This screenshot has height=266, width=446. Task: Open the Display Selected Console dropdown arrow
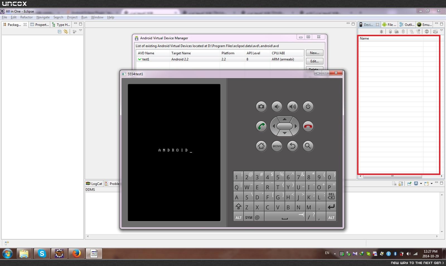[x=421, y=184]
